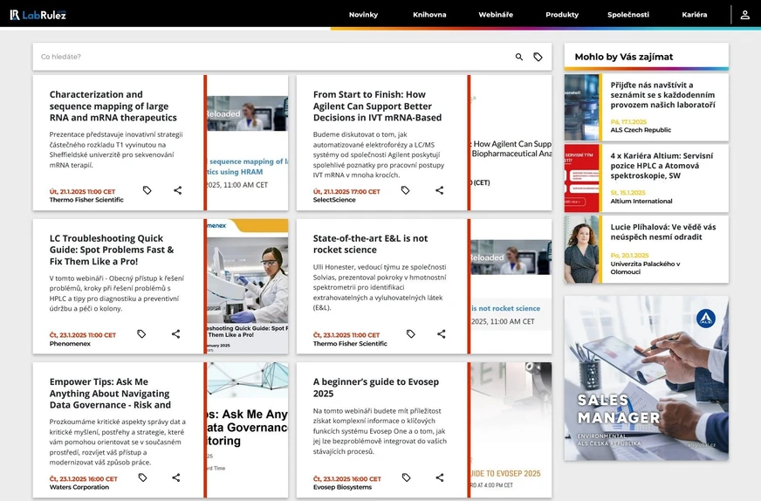Share the Characterization and sequence mapping webinar

[x=178, y=190]
